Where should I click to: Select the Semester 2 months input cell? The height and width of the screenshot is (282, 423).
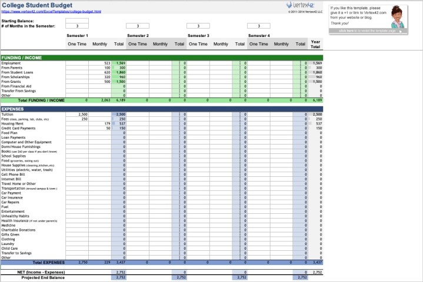137,26
